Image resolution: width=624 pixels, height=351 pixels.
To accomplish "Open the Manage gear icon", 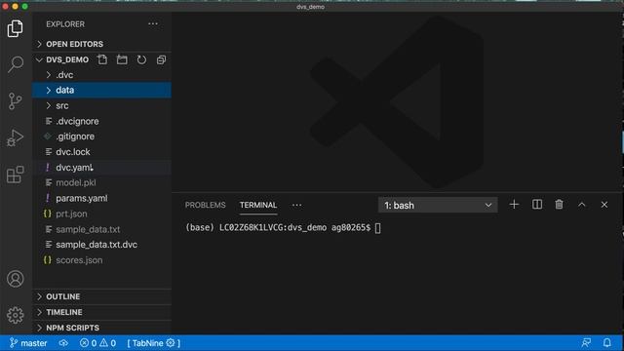I will pos(16,315).
